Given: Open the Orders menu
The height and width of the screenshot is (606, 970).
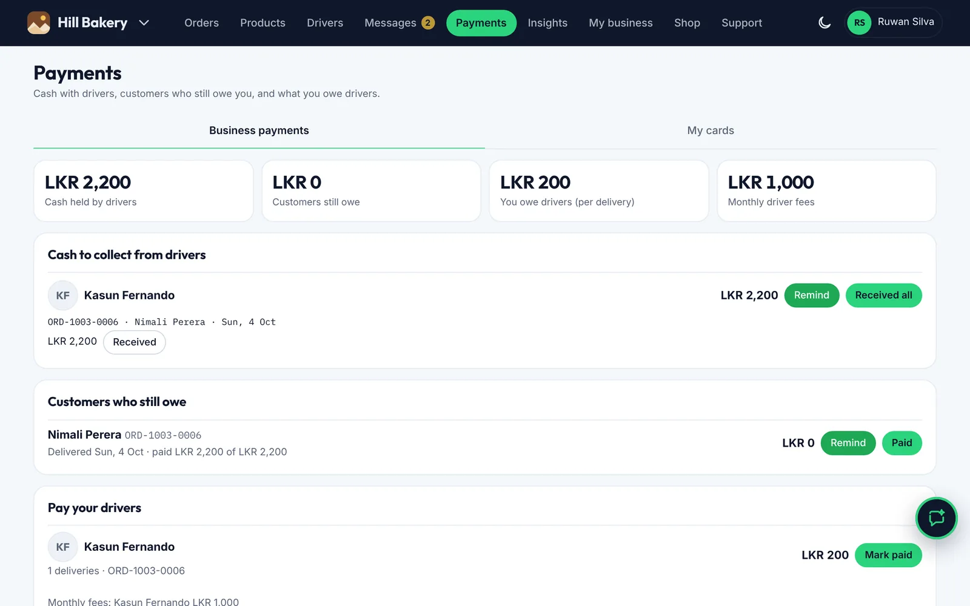Looking at the screenshot, I should (x=201, y=23).
